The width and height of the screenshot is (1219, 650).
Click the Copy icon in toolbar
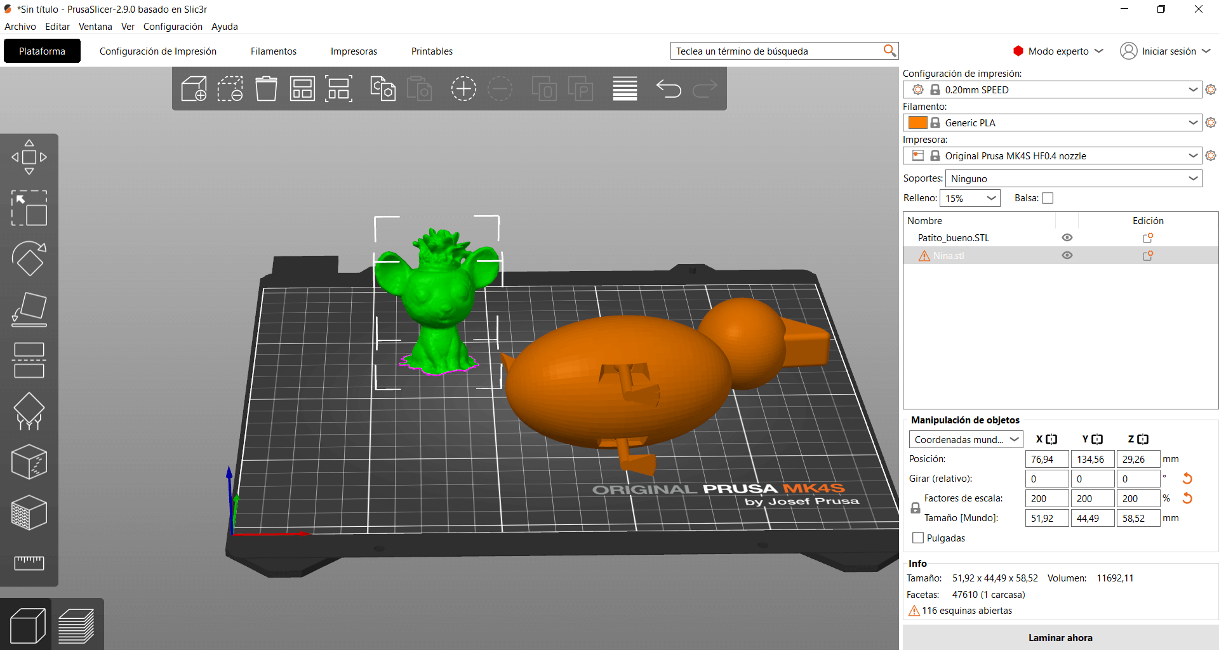coord(383,89)
